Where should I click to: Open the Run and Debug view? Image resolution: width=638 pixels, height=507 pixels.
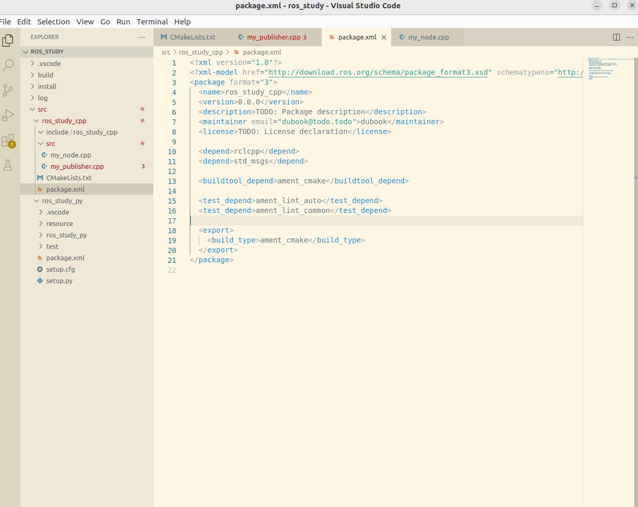pyautogui.click(x=8, y=115)
